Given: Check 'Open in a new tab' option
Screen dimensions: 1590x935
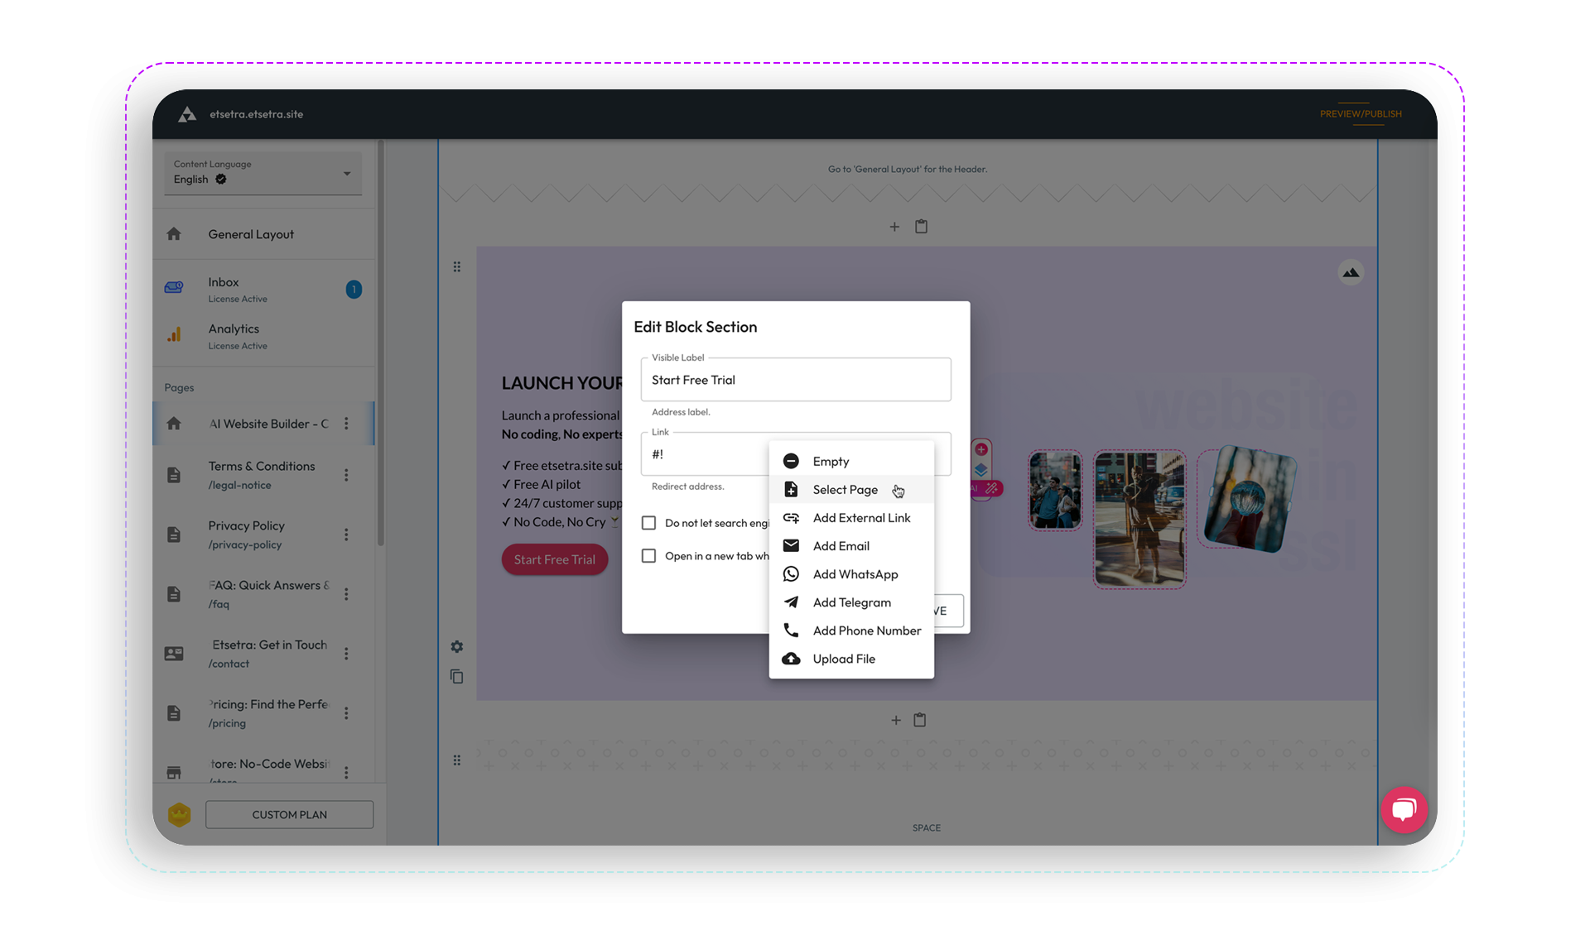Looking at the screenshot, I should 649,556.
